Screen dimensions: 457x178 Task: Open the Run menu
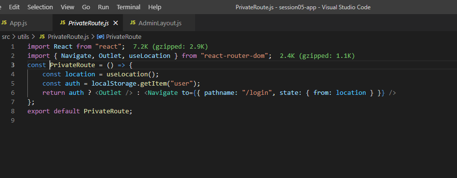click(103, 7)
